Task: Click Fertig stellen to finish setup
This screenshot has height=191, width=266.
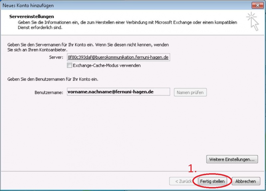Action: [x=212, y=181]
